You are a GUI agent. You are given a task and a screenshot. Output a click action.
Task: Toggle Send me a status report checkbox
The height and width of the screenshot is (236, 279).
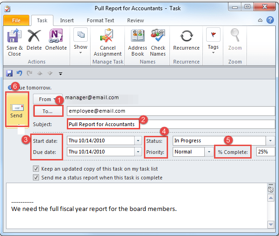[36, 177]
